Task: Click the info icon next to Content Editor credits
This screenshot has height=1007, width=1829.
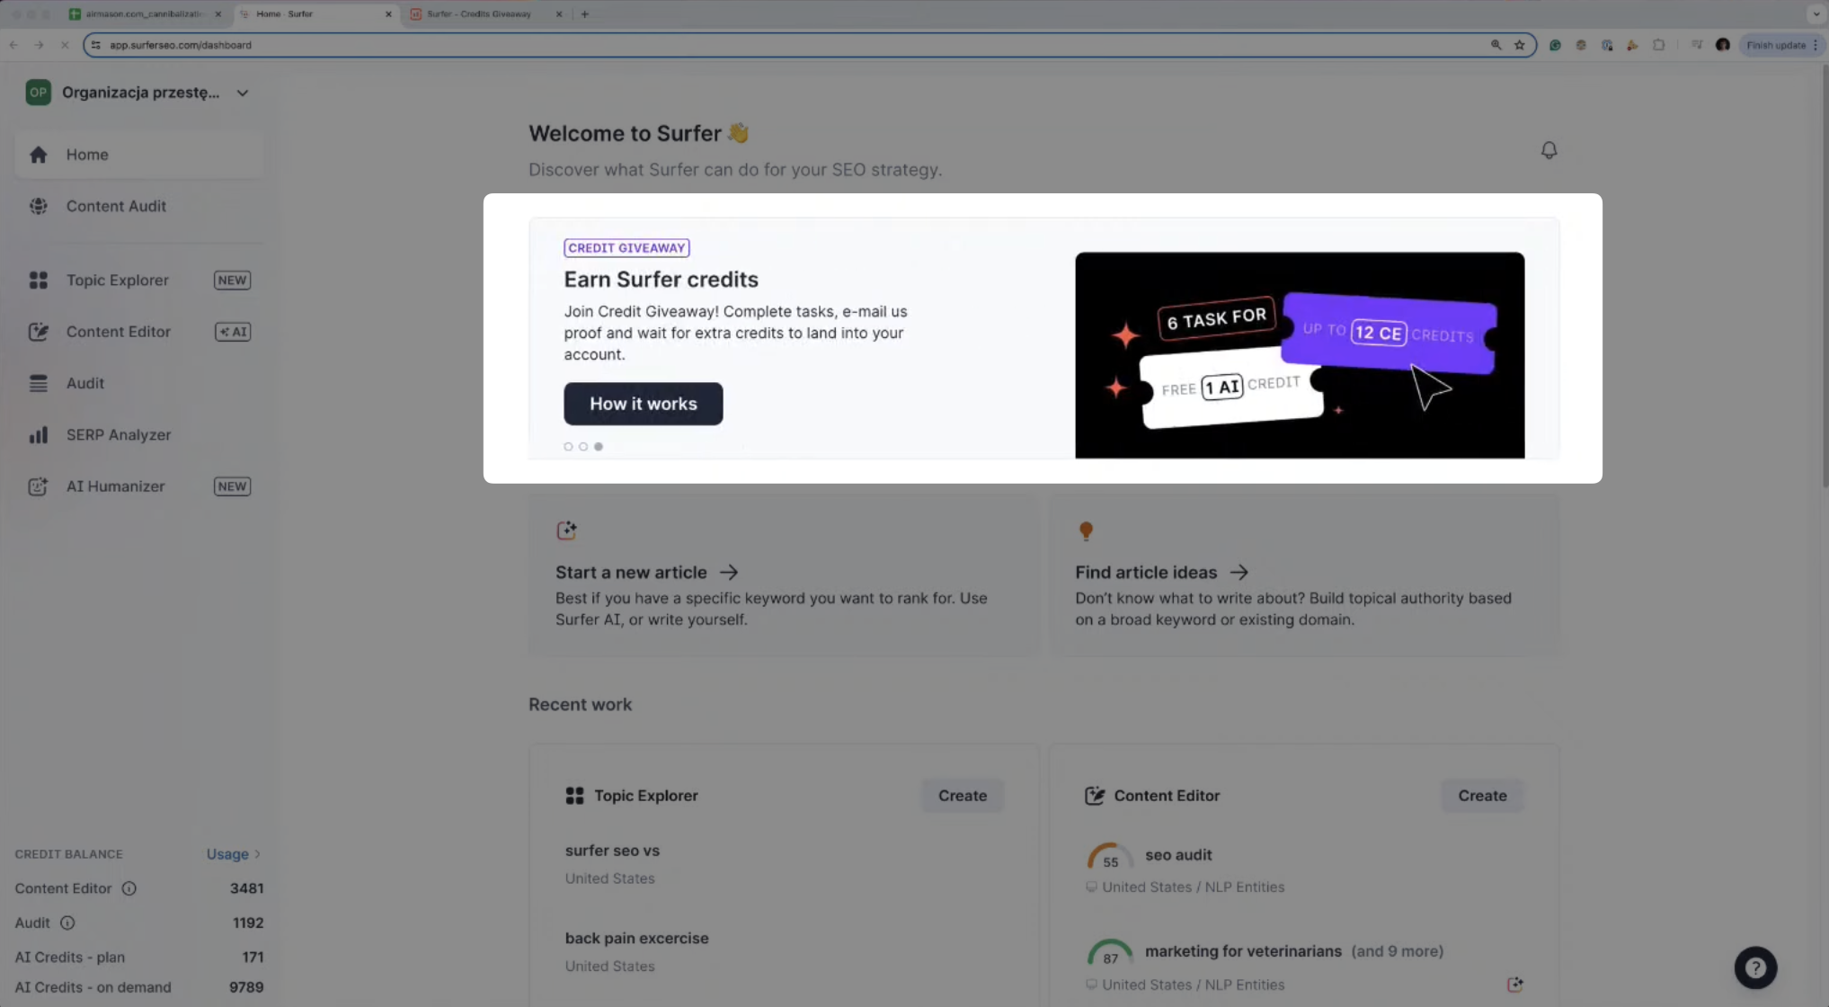Action: 129,888
